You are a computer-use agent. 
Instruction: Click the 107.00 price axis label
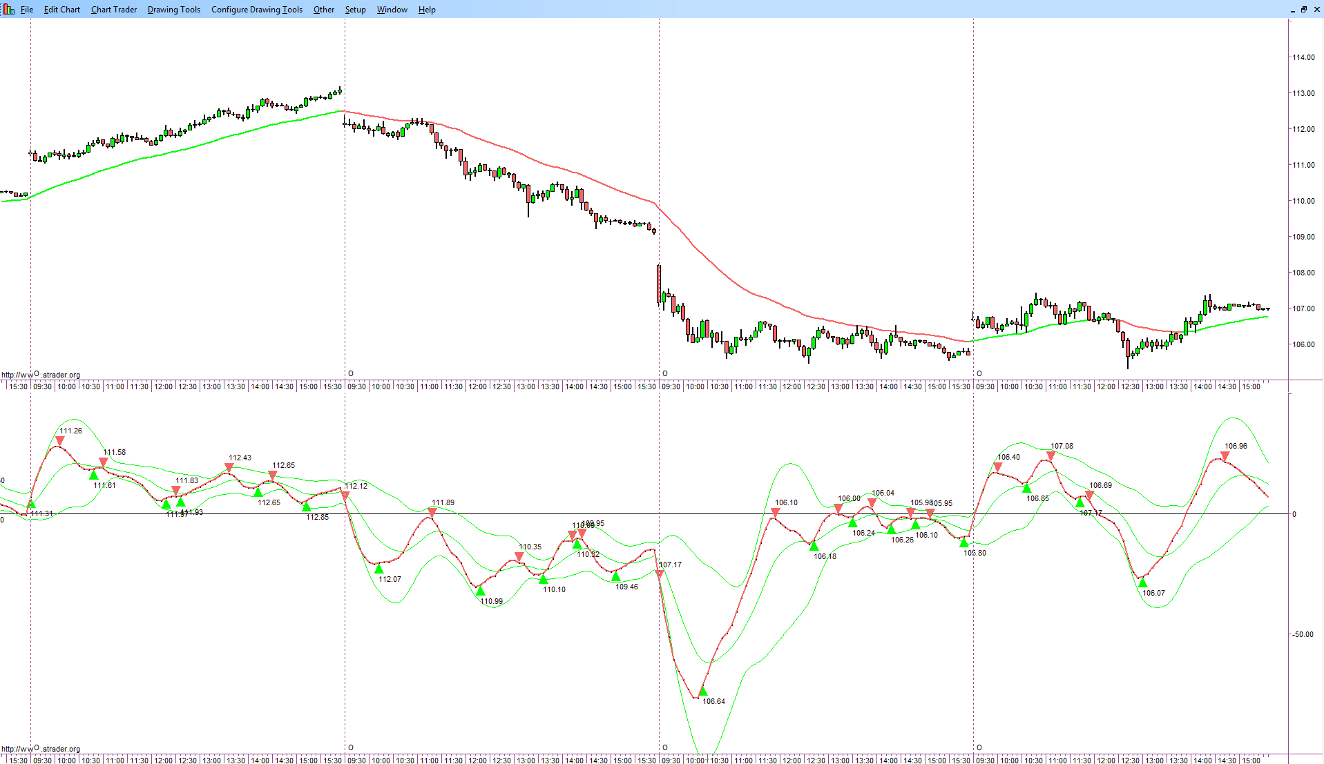pyautogui.click(x=1304, y=309)
